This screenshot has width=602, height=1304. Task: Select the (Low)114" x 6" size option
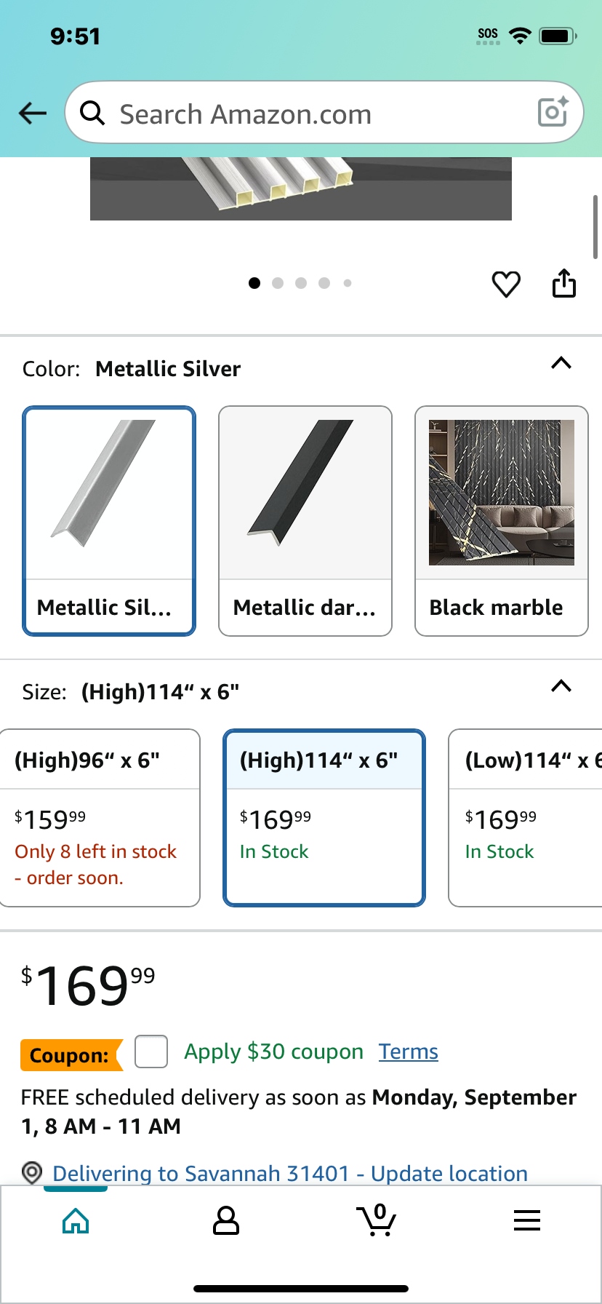pyautogui.click(x=526, y=818)
